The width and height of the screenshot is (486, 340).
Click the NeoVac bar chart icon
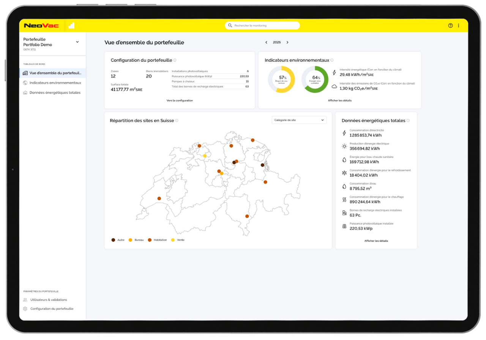tap(71, 25)
